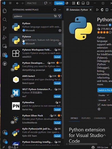
Task: Switch to the FEATURES tab
Action: click(x=86, y=118)
